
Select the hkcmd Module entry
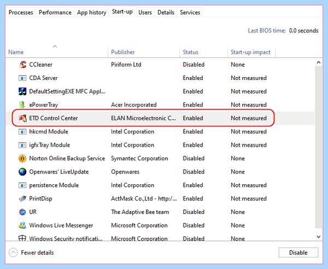click(49, 132)
